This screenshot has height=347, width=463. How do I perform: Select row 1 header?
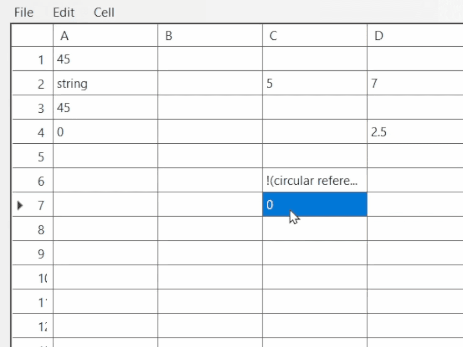pos(32,59)
